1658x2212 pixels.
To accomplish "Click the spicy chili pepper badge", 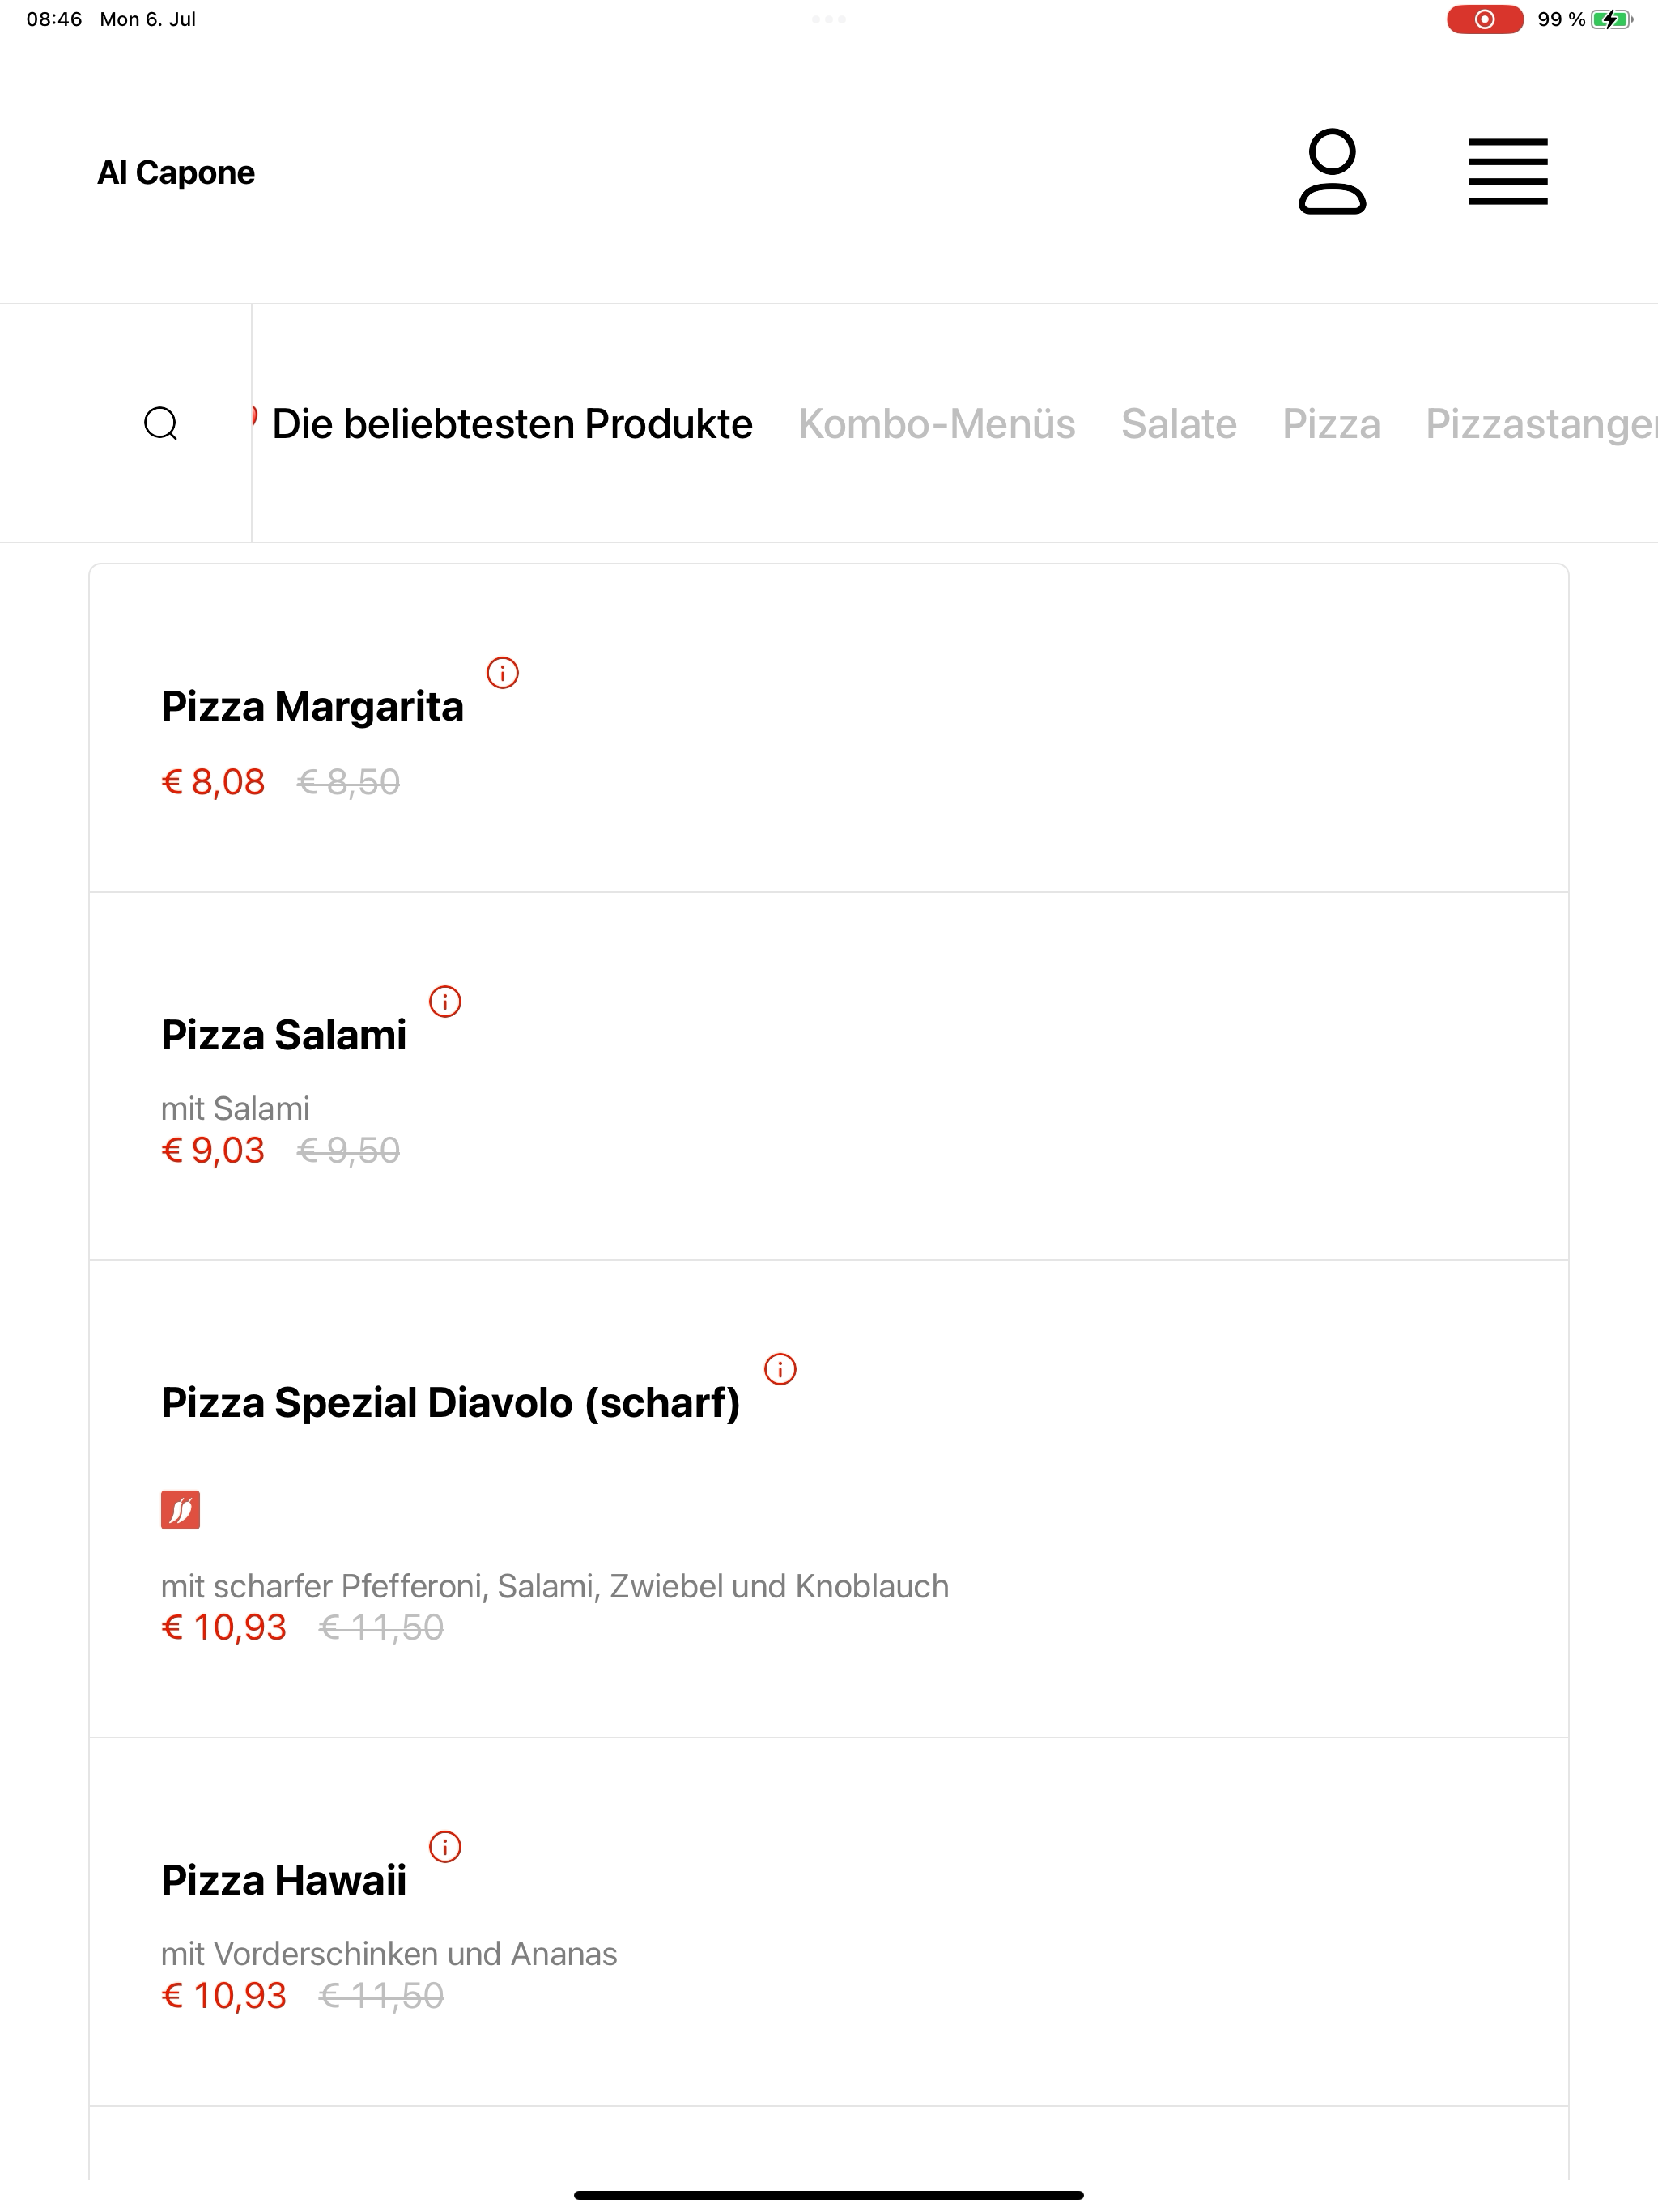I will 180,1510.
